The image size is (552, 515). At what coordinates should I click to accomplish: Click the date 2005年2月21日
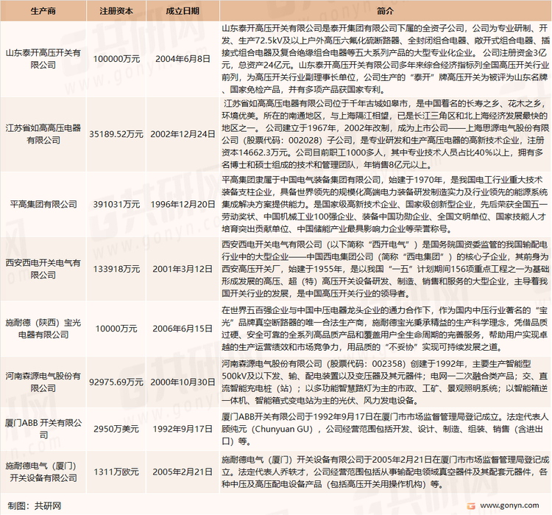183,472
